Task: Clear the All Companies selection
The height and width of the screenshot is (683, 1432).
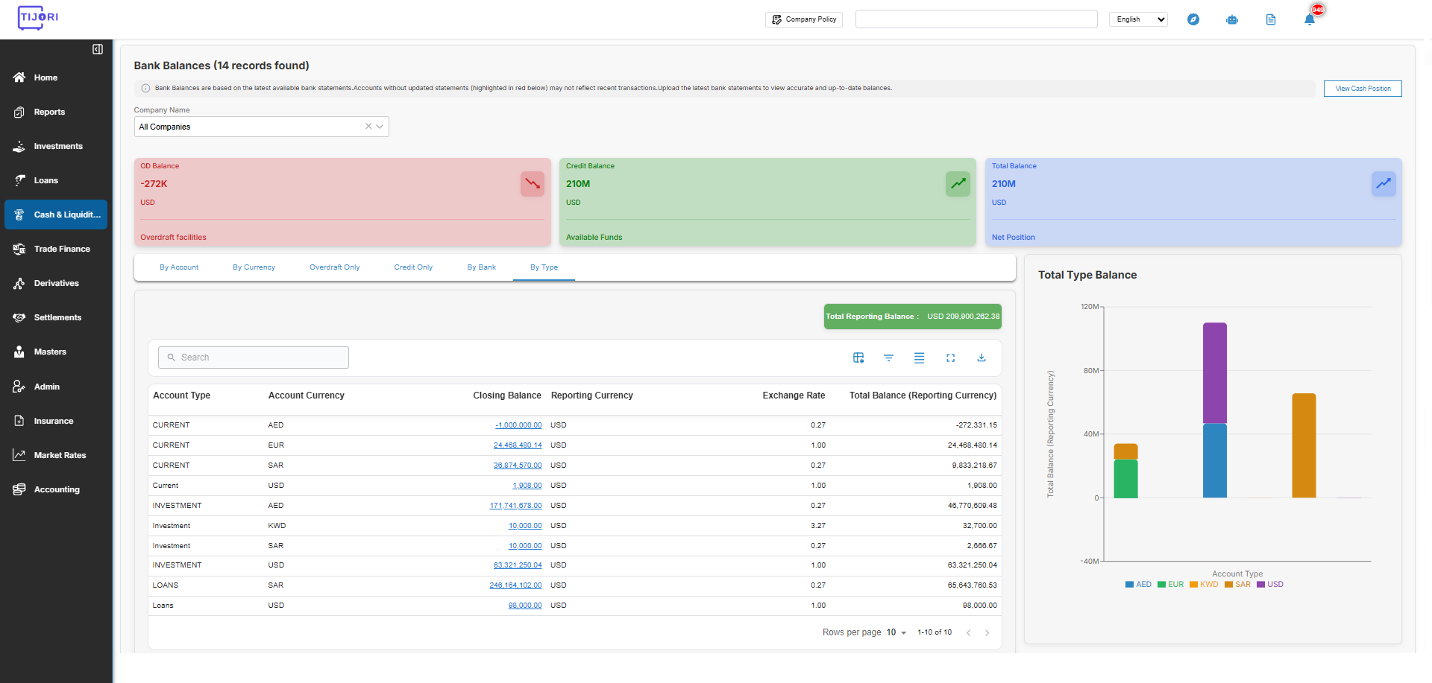Action: click(x=368, y=127)
